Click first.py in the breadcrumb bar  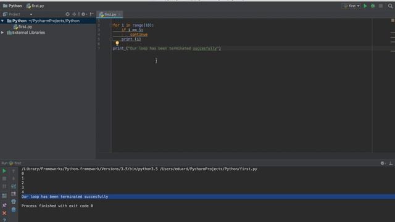click(35, 6)
